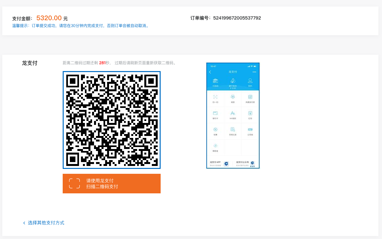
Task: Click the scan-frame icon in the orange button
Action: [74, 184]
